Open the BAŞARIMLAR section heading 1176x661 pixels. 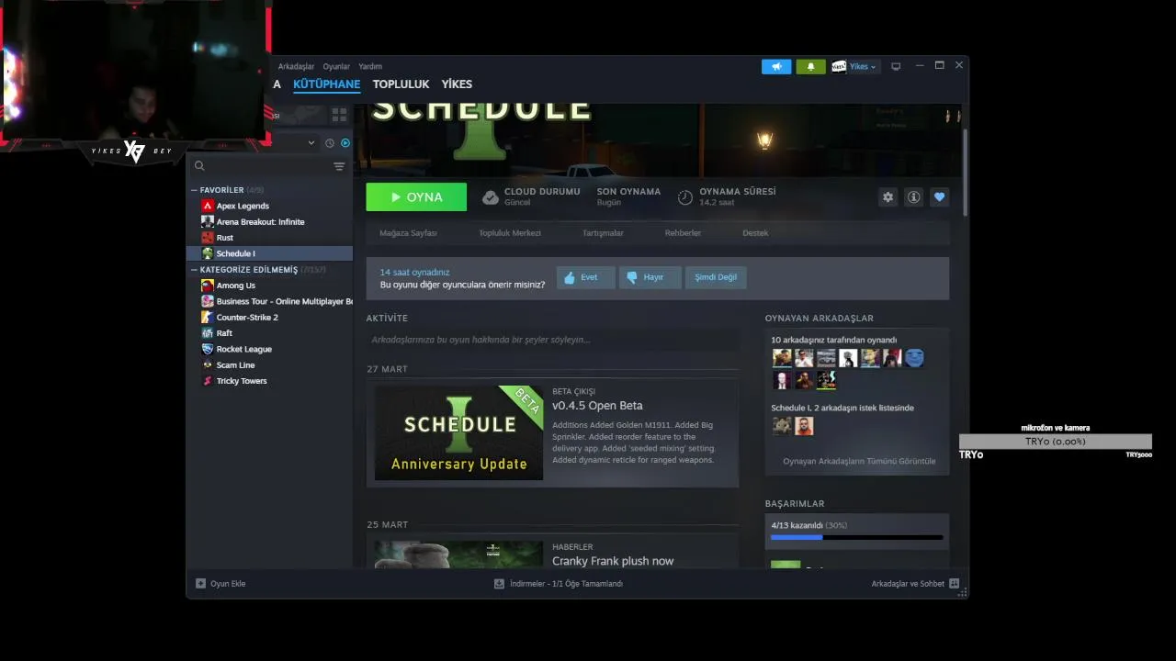click(x=795, y=504)
